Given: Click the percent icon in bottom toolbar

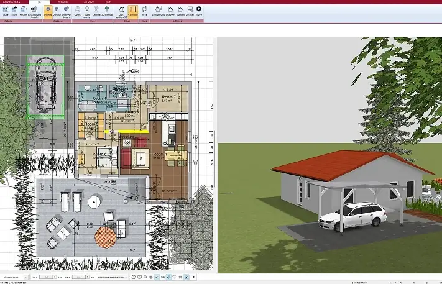Looking at the screenshot, I should (x=163, y=277).
